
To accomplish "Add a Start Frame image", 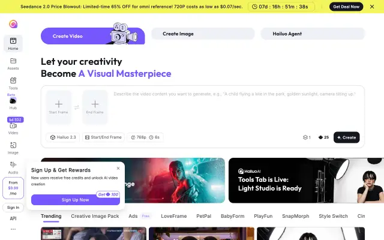I will click(x=59, y=107).
